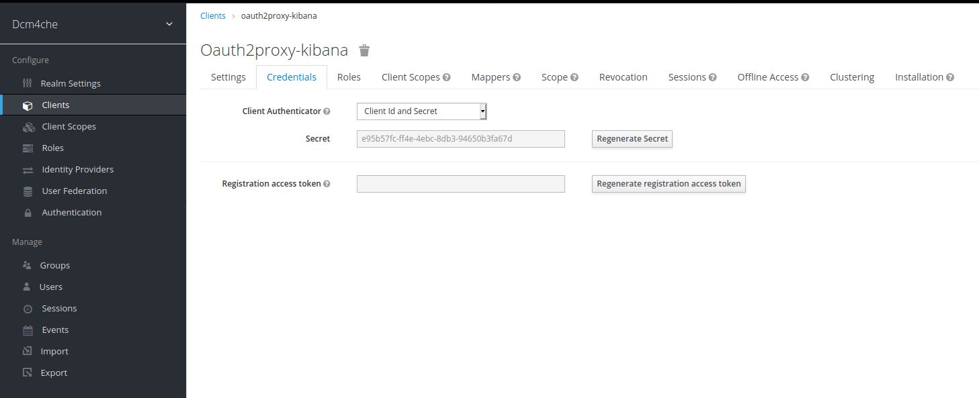Open the Dcm4che realm selector
This screenshot has height=398, width=979.
(93, 24)
